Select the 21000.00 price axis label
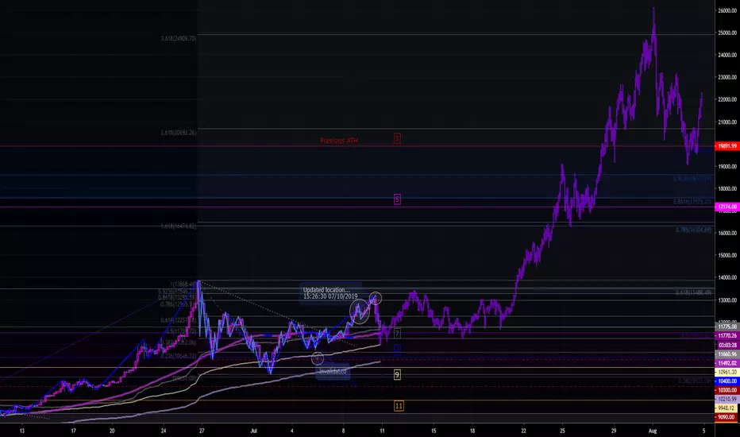Viewport: 740px width, 437px height. click(x=727, y=122)
